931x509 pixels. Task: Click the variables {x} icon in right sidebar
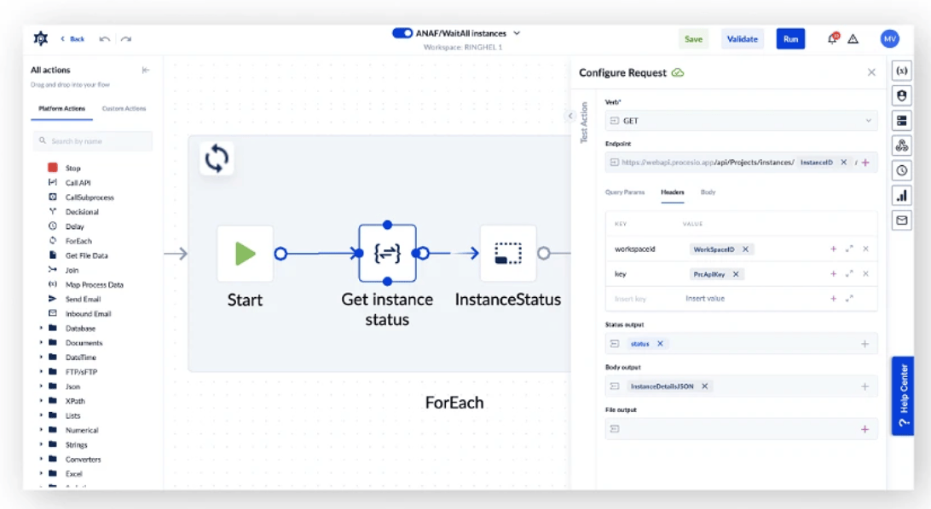click(901, 71)
